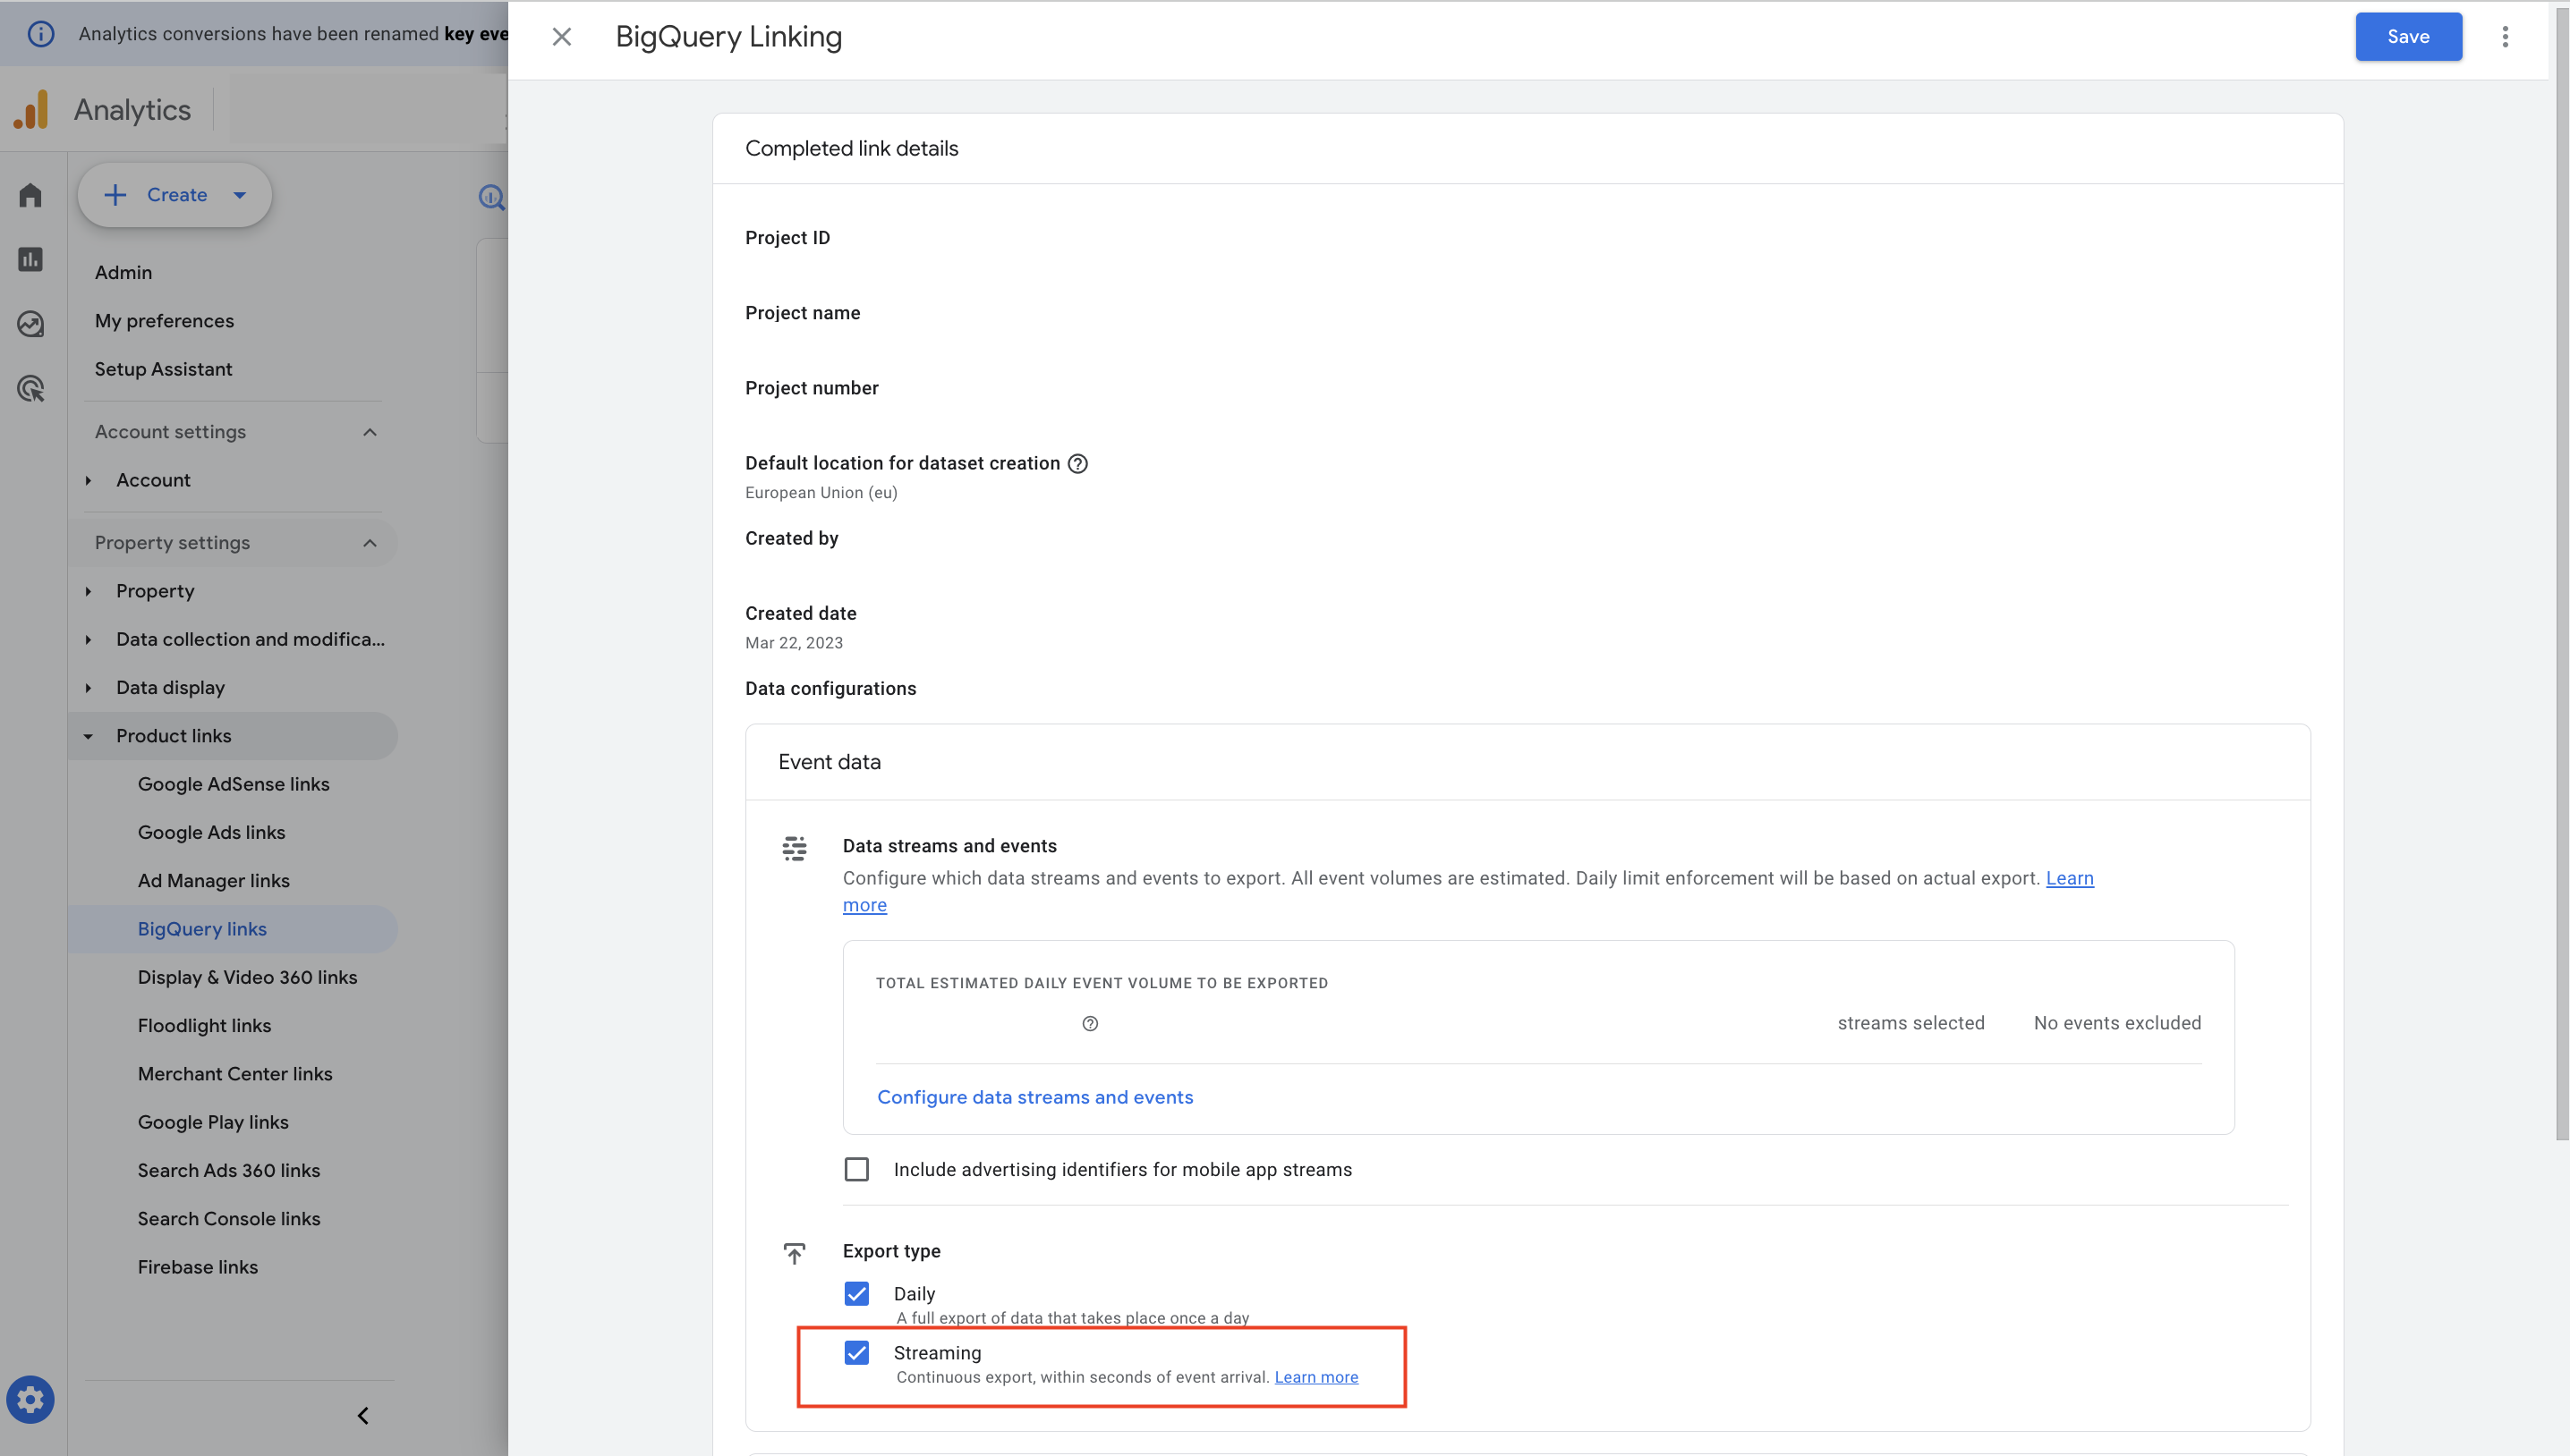Click the Save button

tap(2408, 37)
